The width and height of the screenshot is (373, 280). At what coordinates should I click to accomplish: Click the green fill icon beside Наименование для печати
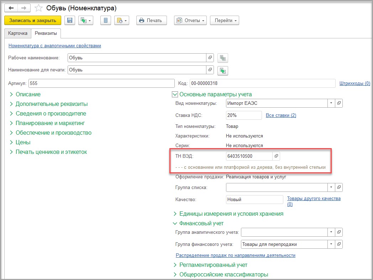223,71
